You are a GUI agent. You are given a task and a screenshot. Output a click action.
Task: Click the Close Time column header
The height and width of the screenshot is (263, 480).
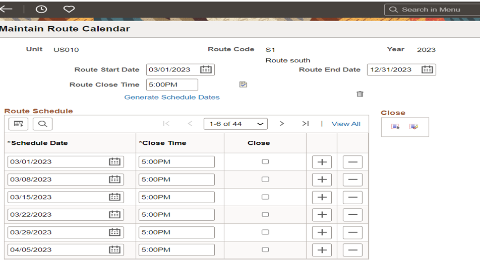[162, 143]
